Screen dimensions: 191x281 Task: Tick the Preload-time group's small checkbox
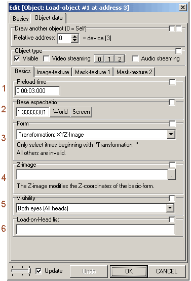click(172, 82)
